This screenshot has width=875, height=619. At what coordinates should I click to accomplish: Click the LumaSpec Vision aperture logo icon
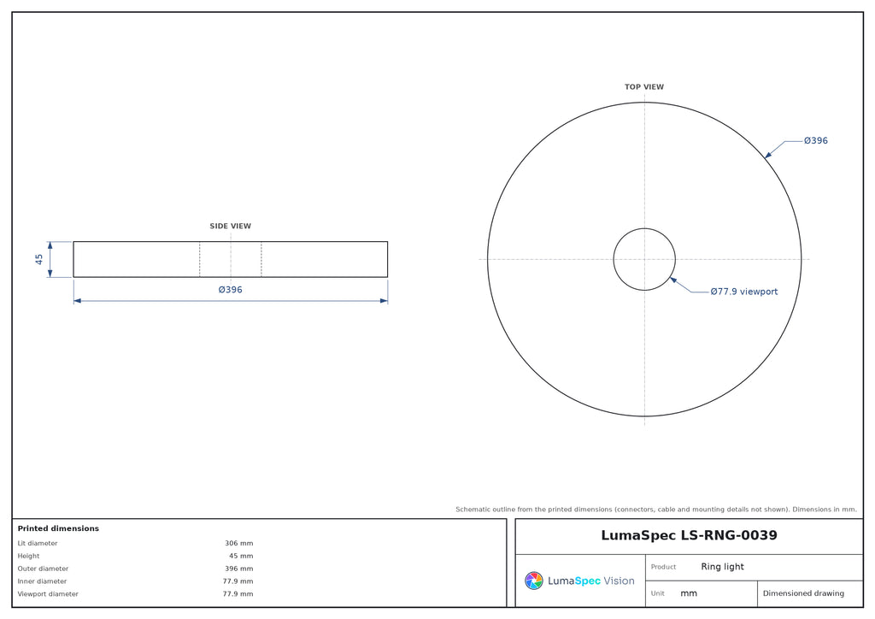click(x=533, y=581)
